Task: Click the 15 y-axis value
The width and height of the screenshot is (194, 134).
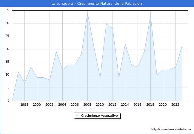Action: [x=7, y=62]
